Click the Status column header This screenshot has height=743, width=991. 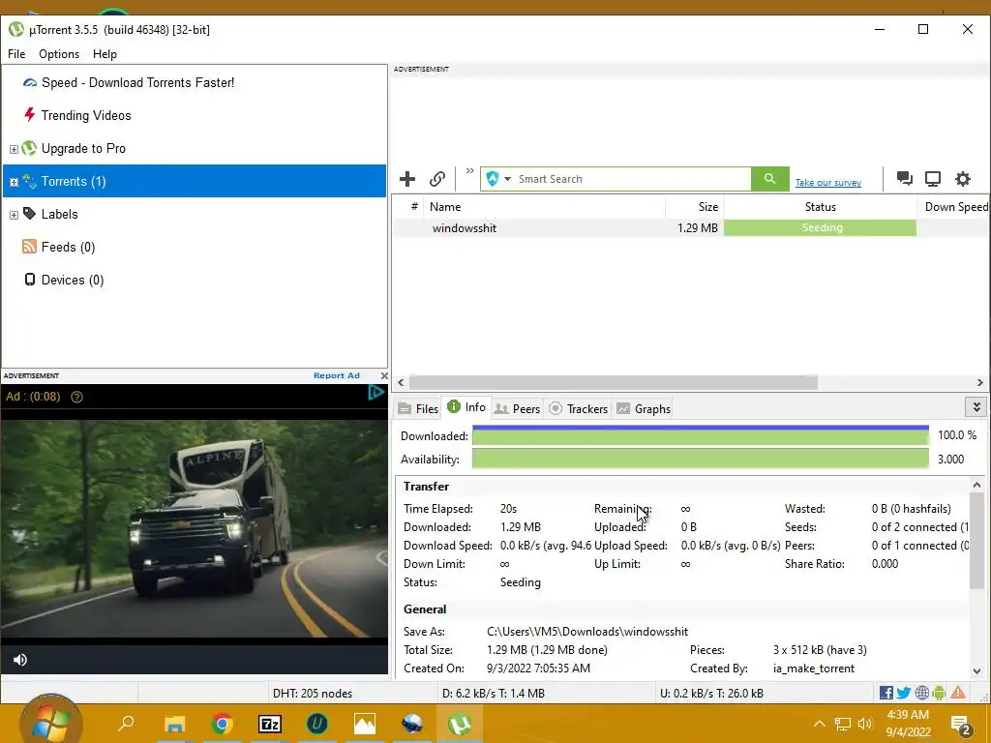[x=821, y=207]
